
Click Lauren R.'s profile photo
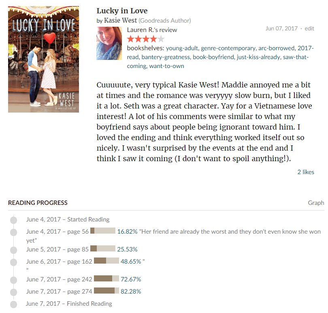coord(109,43)
